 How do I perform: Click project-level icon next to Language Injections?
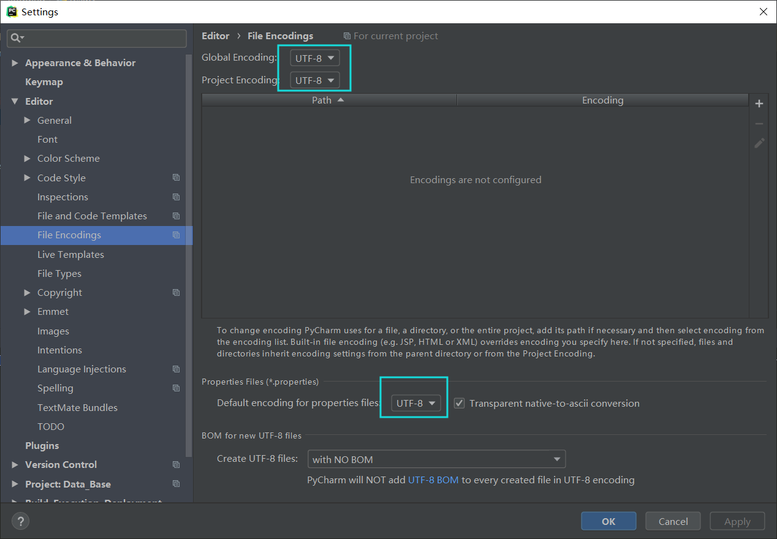pos(176,369)
